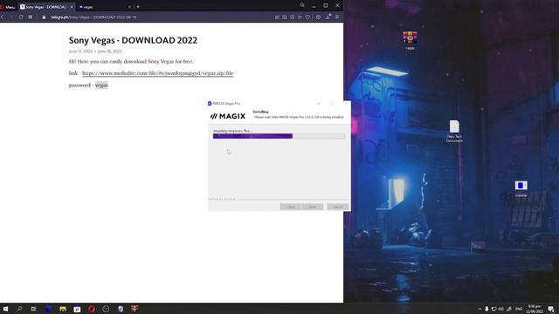Open a new browser tab

138,6
